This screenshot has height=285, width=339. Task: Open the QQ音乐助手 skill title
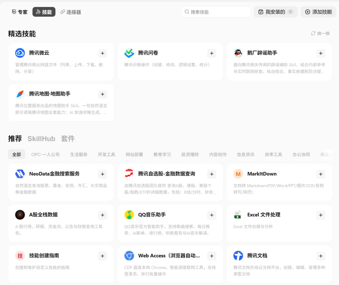(x=152, y=215)
